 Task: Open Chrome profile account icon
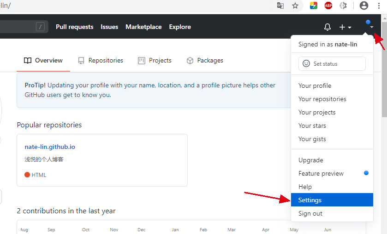coord(364,6)
